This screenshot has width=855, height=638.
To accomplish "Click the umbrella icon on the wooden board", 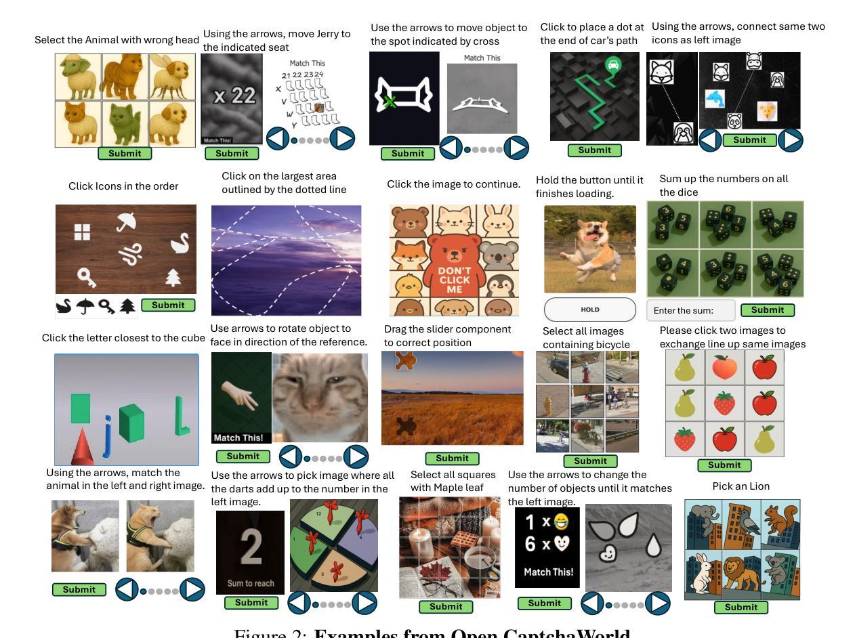I will (x=126, y=221).
